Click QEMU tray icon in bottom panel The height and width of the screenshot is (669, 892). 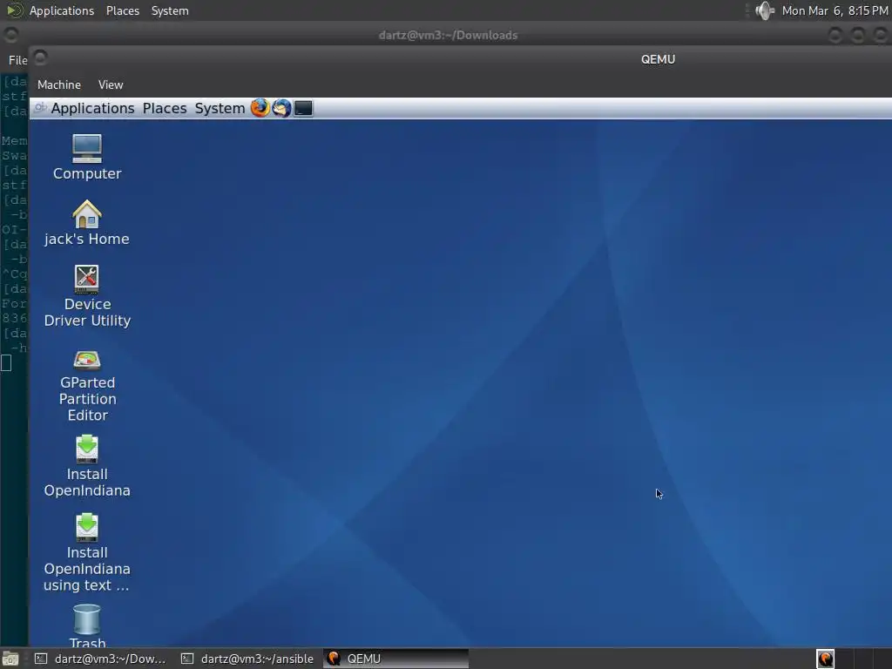coord(826,659)
